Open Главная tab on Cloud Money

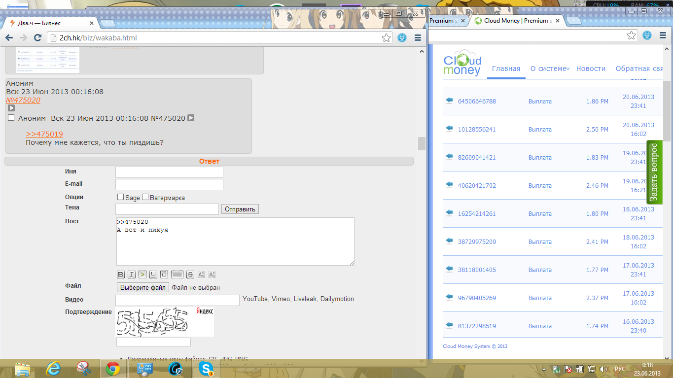click(506, 69)
